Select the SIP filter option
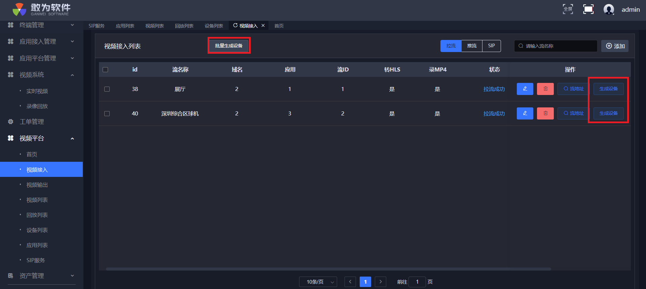The width and height of the screenshot is (646, 289). 492,46
